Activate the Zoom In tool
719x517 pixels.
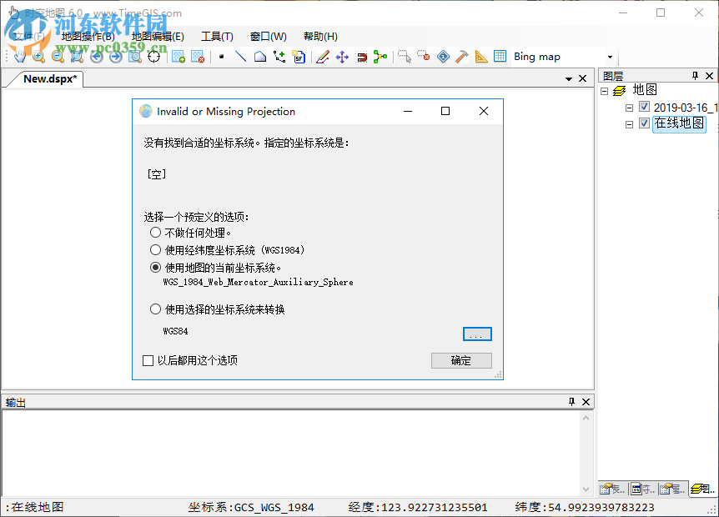coord(38,56)
